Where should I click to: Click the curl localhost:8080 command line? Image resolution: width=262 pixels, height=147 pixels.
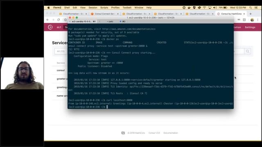100,100
